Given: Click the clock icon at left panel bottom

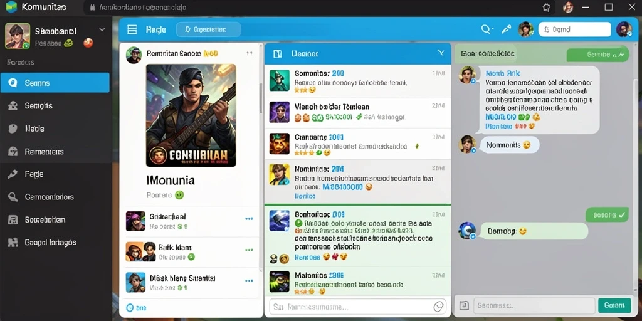Looking at the screenshot, I should (130, 307).
